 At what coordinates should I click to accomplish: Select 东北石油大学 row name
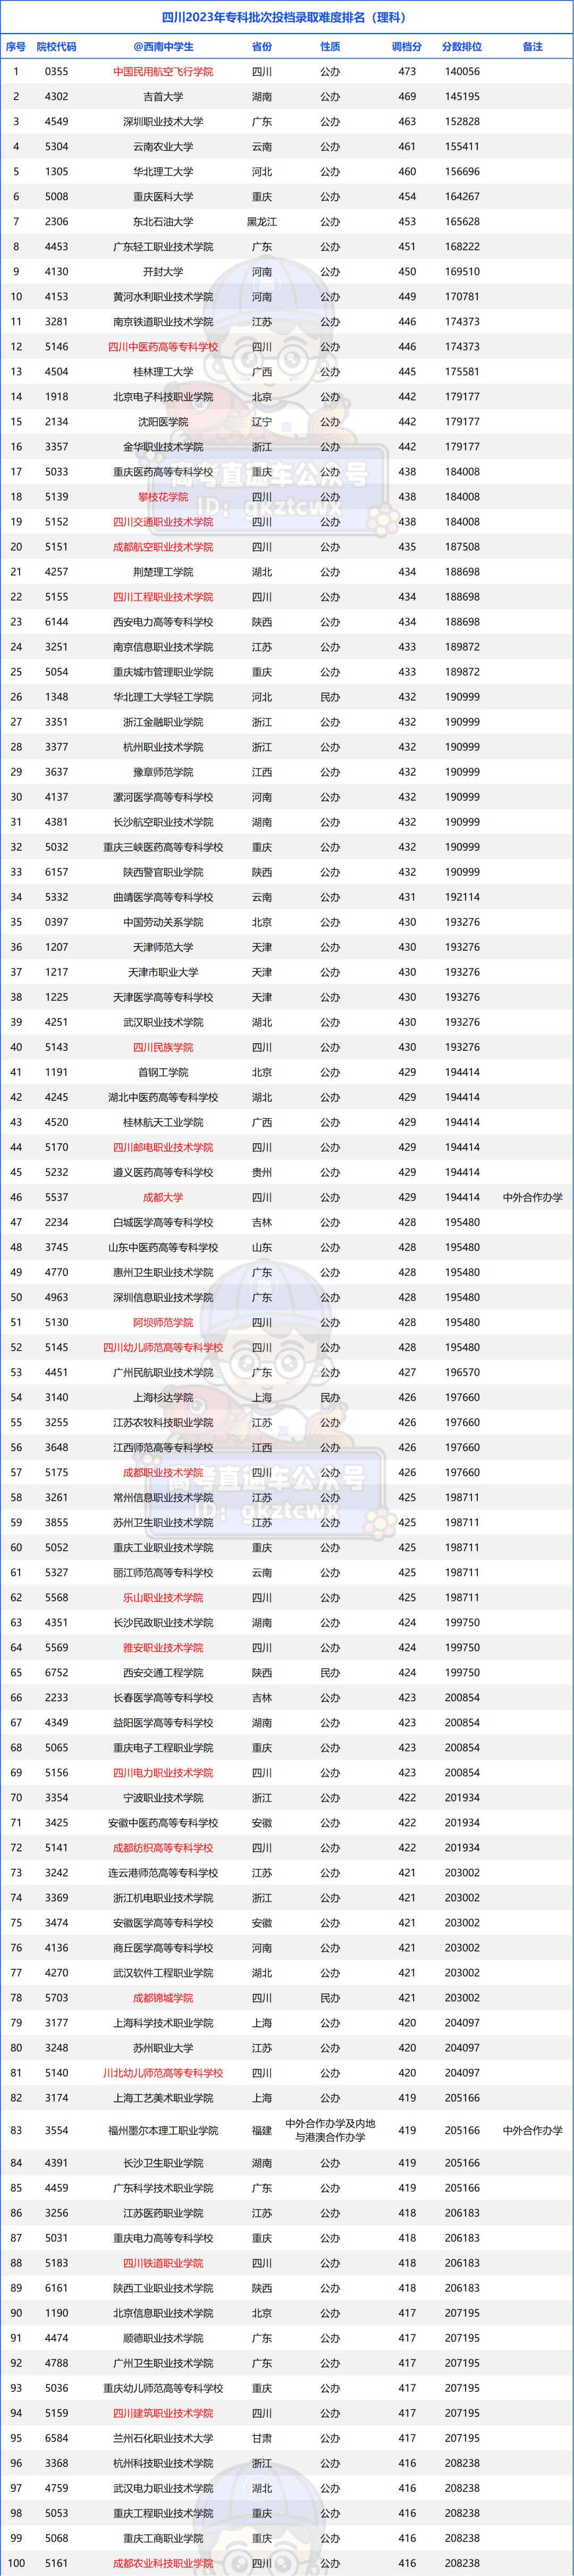[x=163, y=222]
